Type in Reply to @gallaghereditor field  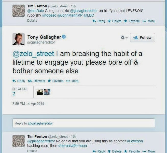[x=83, y=123]
